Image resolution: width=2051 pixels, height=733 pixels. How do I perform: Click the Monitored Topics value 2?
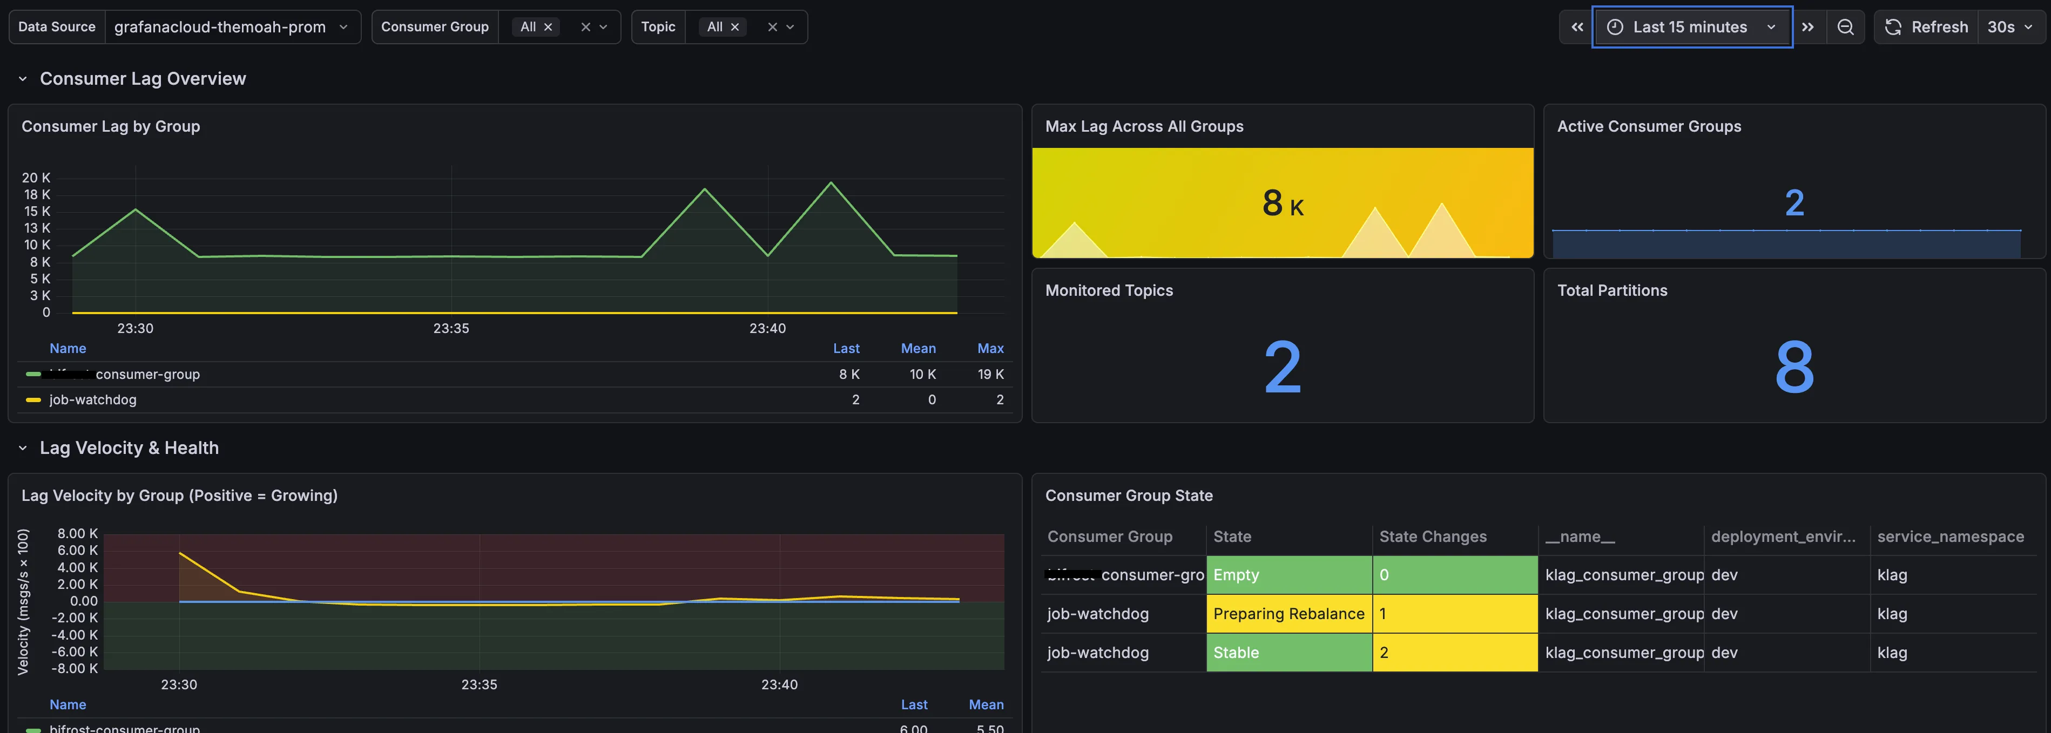(x=1282, y=367)
